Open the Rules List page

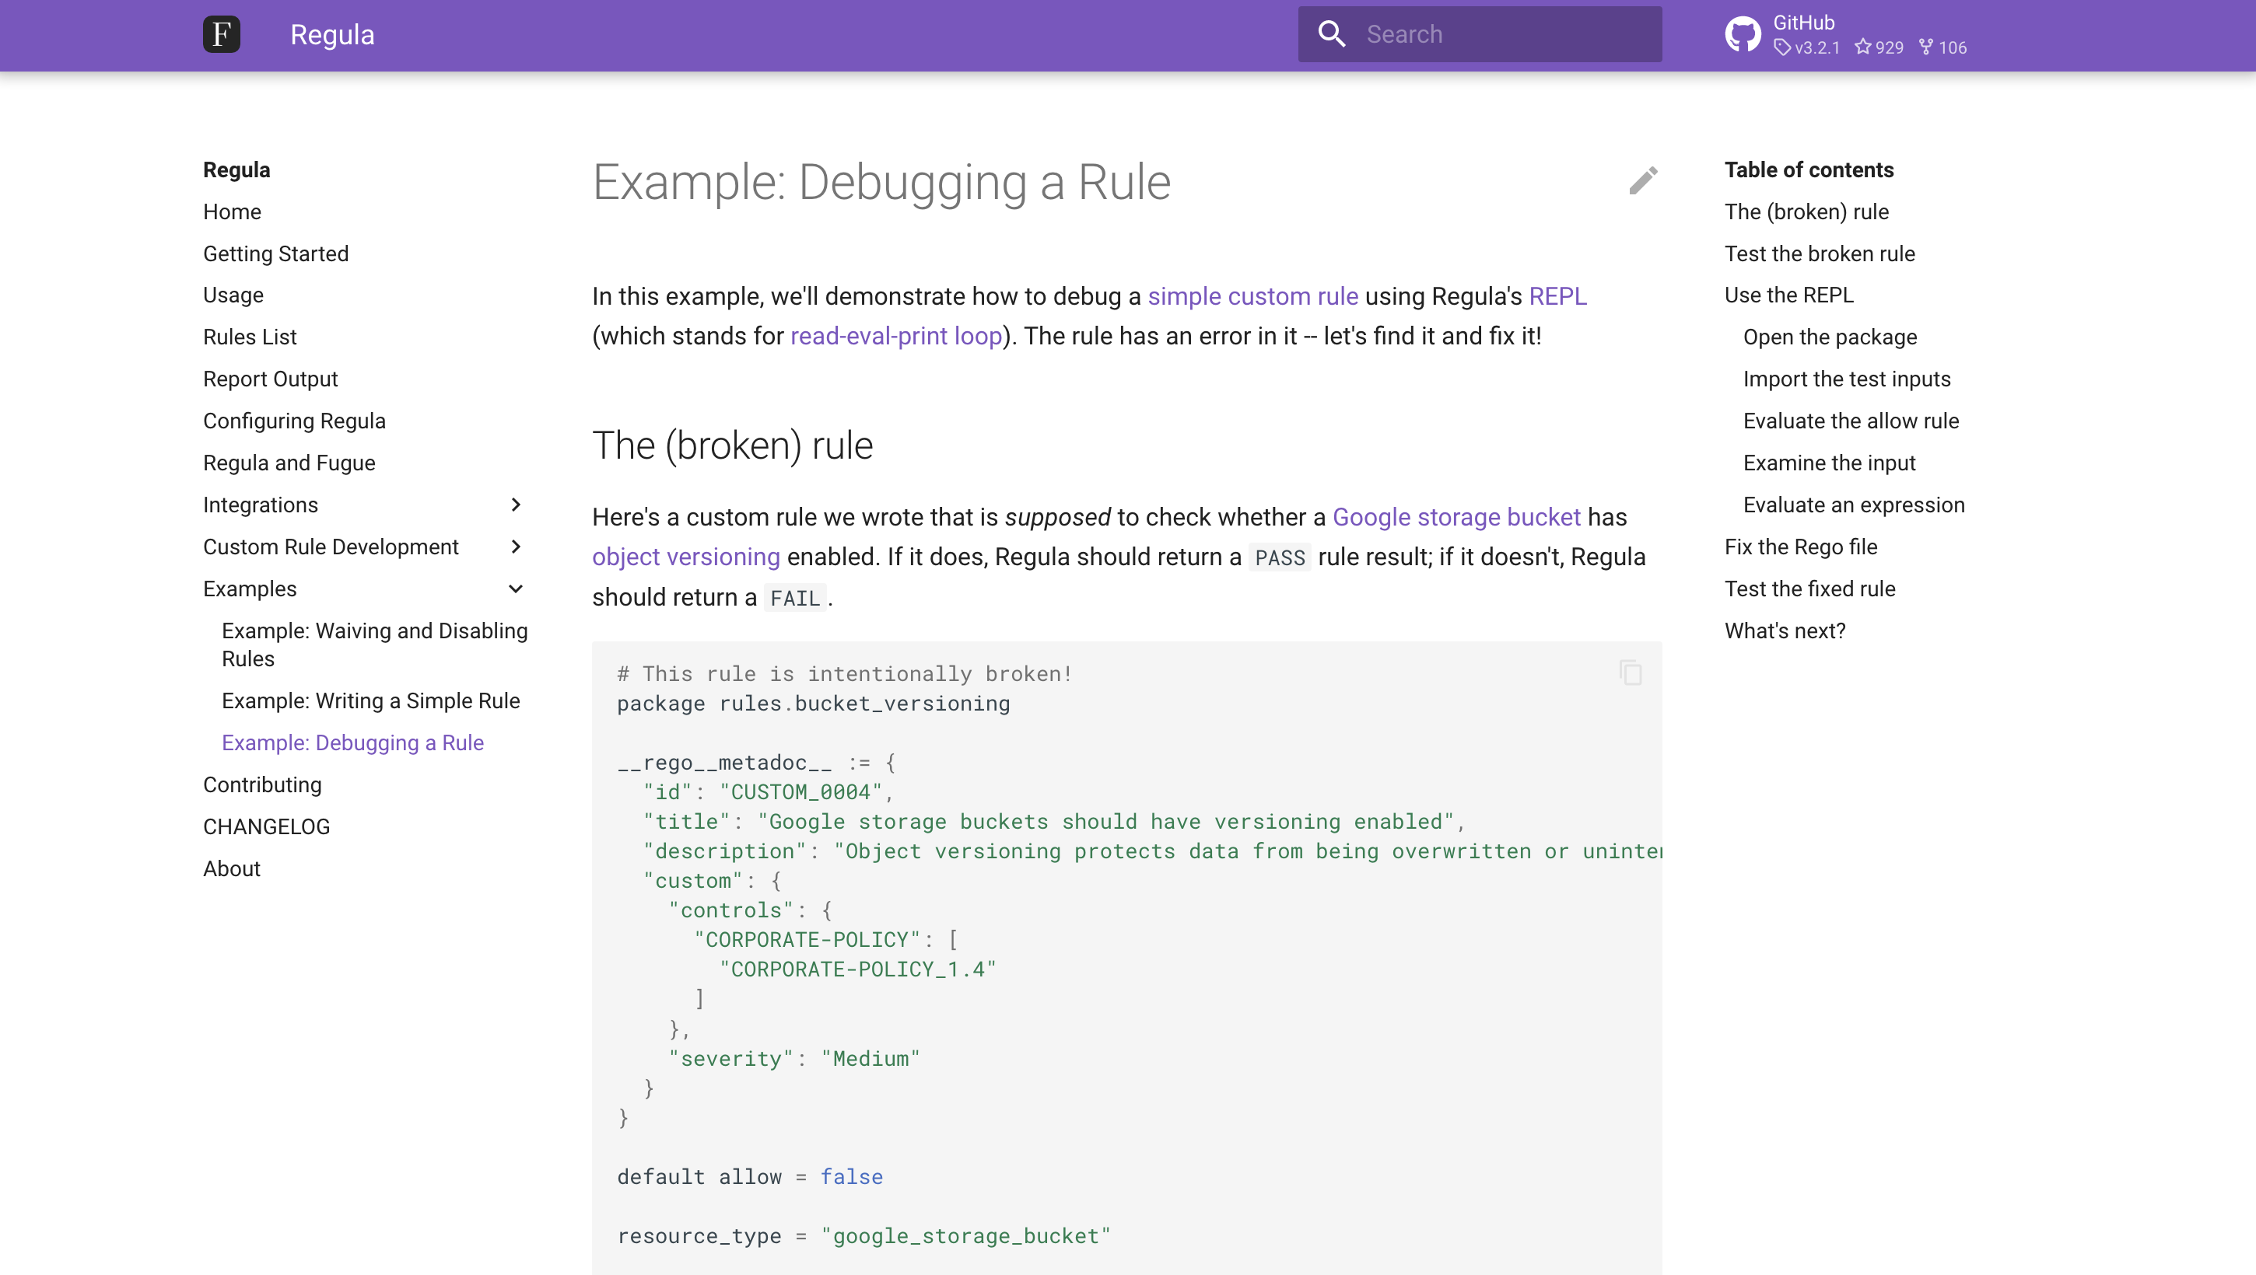[x=250, y=337]
